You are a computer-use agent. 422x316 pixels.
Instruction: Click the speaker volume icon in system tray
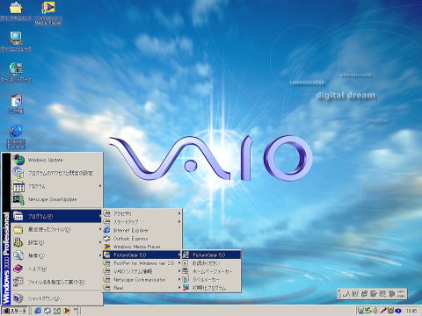coord(375,311)
